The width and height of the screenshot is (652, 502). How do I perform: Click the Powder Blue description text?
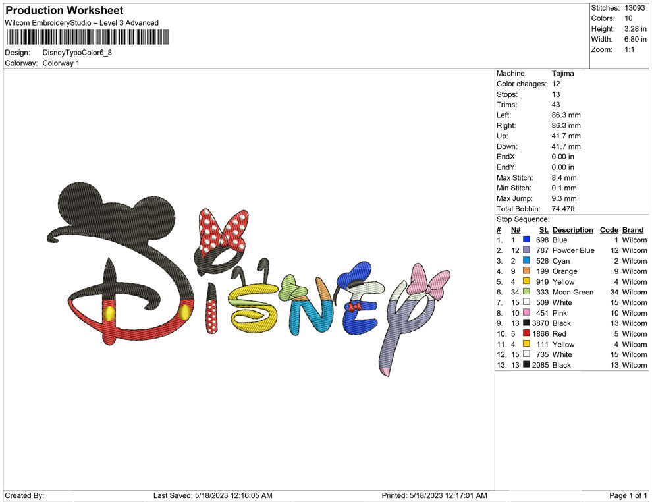[x=573, y=250]
